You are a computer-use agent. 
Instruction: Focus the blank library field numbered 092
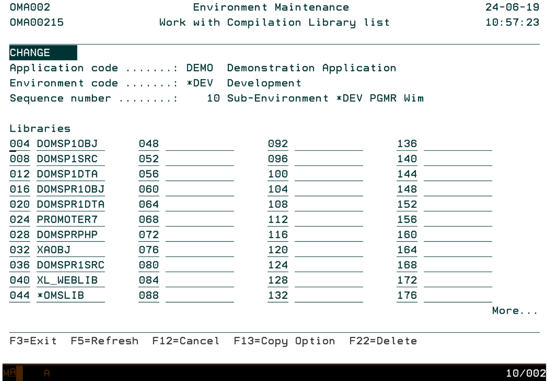click(329, 144)
